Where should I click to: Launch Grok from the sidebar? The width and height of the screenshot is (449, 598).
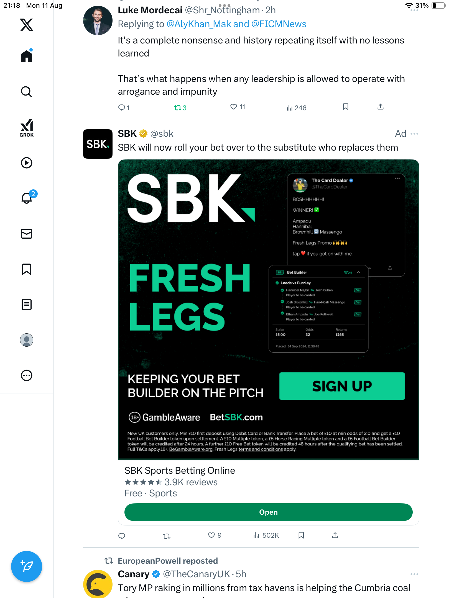[27, 128]
